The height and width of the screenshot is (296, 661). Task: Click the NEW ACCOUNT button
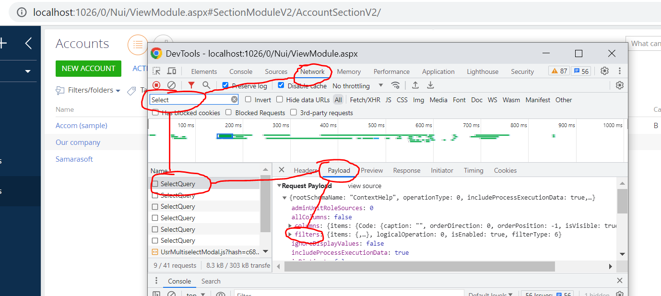tap(88, 69)
